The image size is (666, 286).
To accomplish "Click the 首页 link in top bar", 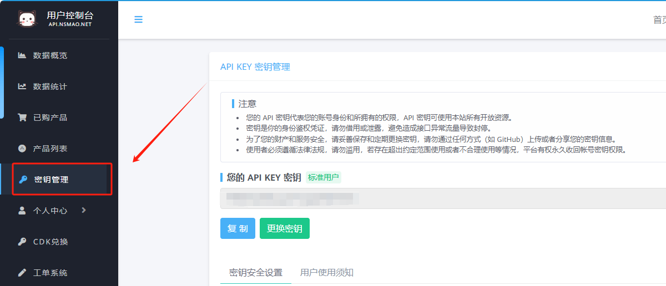I will tap(659, 20).
